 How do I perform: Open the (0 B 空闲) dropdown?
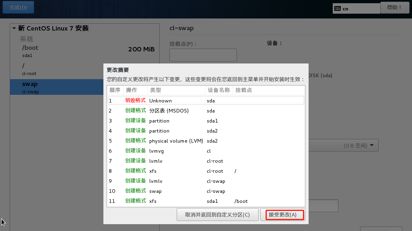[344, 145]
